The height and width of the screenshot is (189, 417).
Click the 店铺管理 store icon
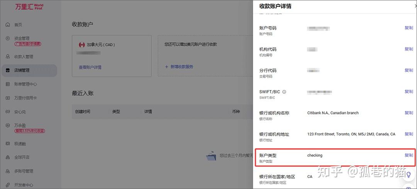[8, 70]
